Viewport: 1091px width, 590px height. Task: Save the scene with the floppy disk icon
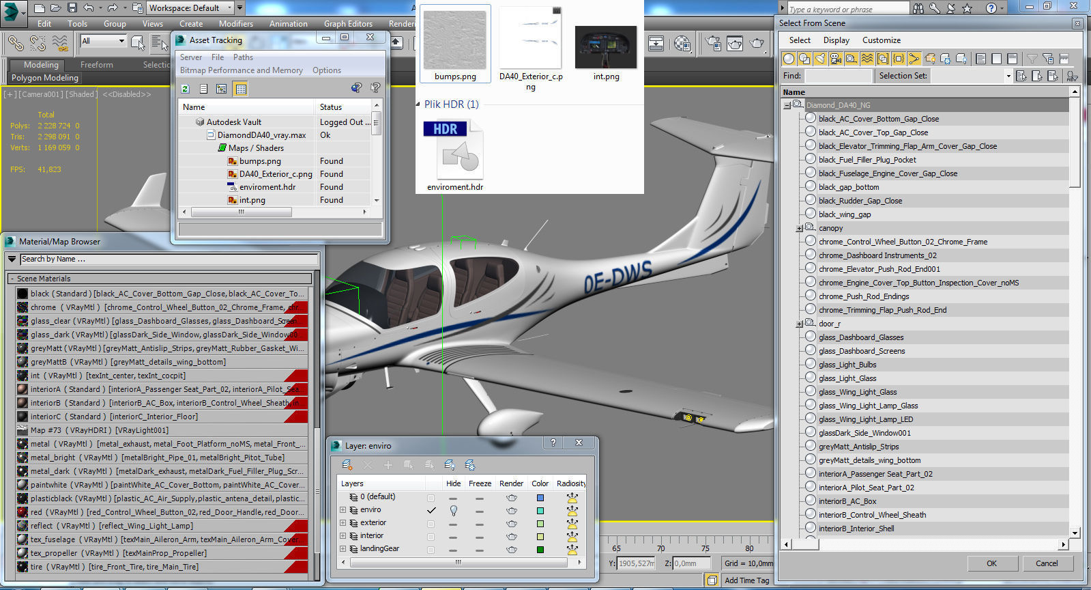(72, 8)
